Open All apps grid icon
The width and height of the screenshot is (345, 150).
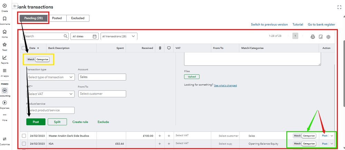tap(4, 71)
